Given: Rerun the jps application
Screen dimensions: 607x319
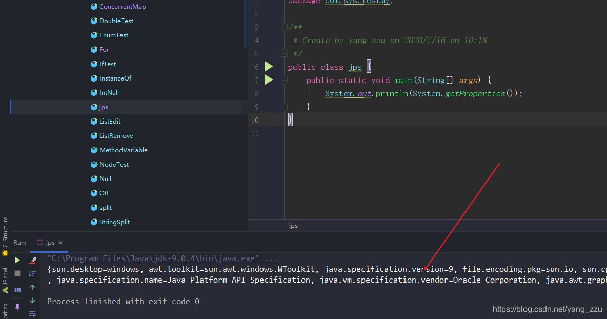Looking at the screenshot, I should pyautogui.click(x=17, y=260).
